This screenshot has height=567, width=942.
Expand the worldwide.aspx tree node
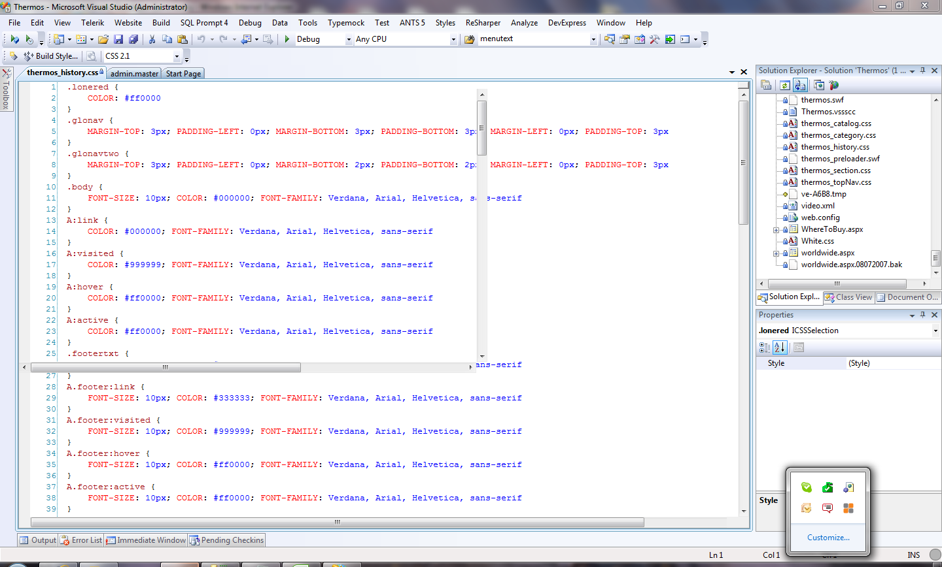[776, 253]
